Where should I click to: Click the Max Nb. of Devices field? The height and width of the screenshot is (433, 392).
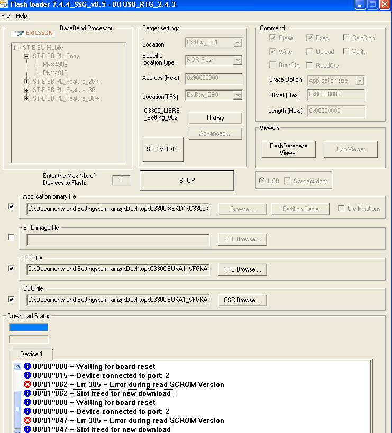coord(122,180)
